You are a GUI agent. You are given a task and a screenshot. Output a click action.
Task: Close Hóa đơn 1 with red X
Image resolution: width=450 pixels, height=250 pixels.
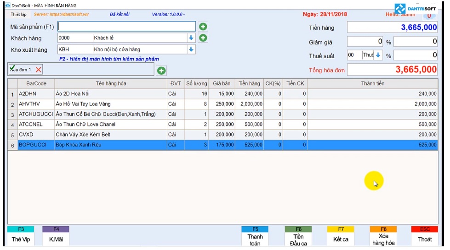point(39,70)
